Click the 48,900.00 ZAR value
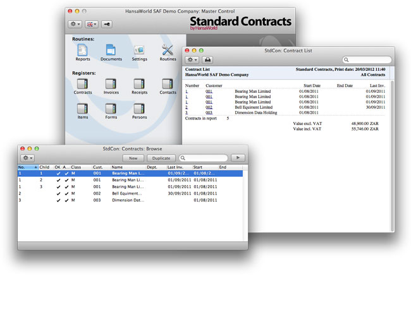This screenshot has height=319, width=411. [365, 123]
